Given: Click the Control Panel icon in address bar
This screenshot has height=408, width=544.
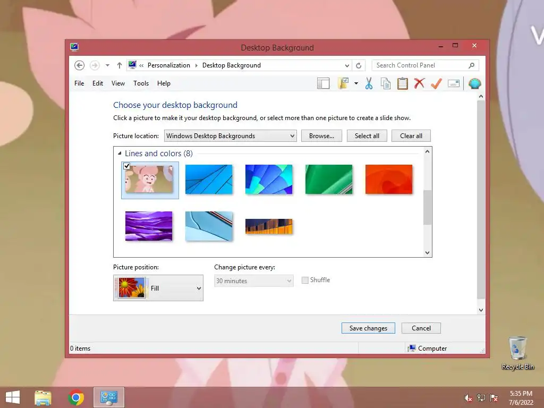Looking at the screenshot, I should coord(132,65).
